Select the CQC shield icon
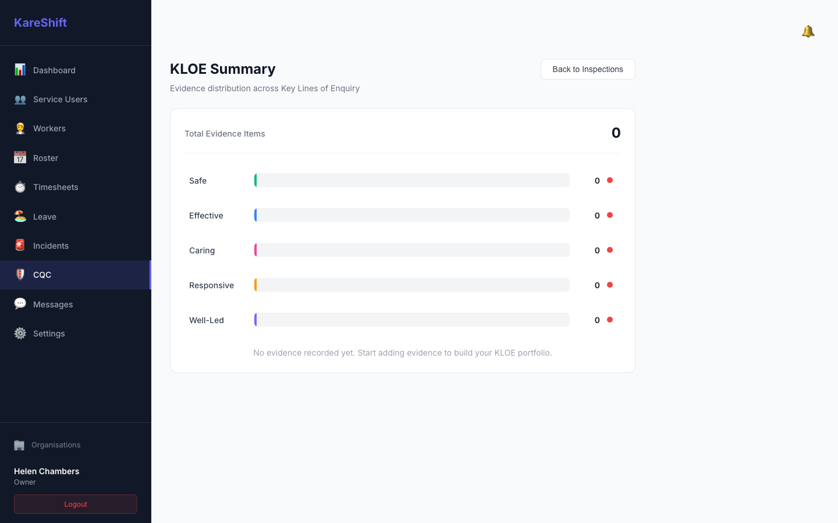The width and height of the screenshot is (838, 523). 20,274
